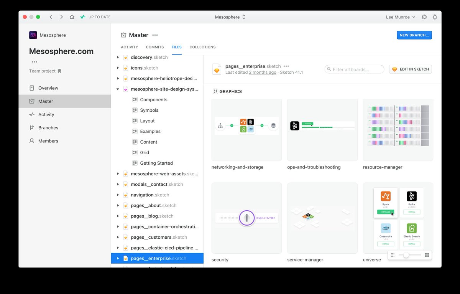460x294 pixels.
Task: Click the Graphics page icon
Action: (215, 91)
